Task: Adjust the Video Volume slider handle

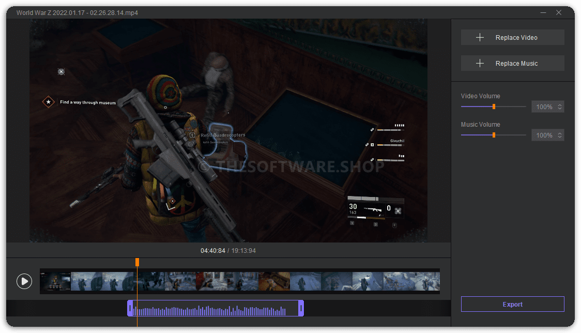Action: pos(494,107)
